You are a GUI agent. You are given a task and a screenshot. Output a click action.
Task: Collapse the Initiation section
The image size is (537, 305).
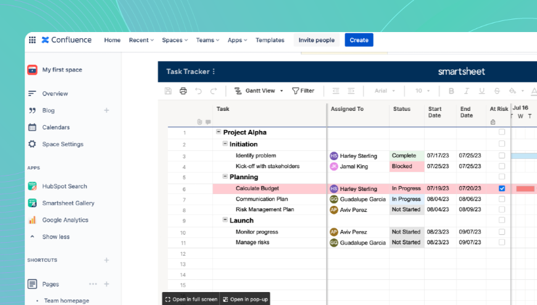pyautogui.click(x=225, y=144)
